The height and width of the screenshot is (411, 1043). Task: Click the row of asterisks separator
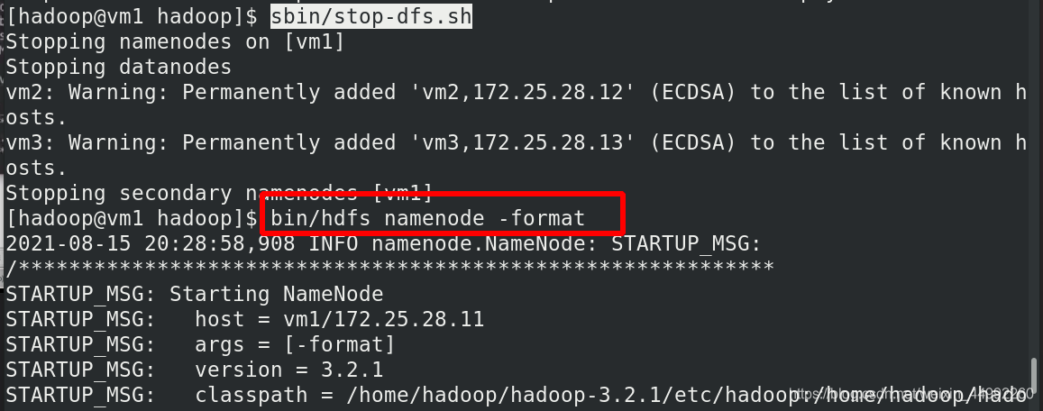(389, 269)
